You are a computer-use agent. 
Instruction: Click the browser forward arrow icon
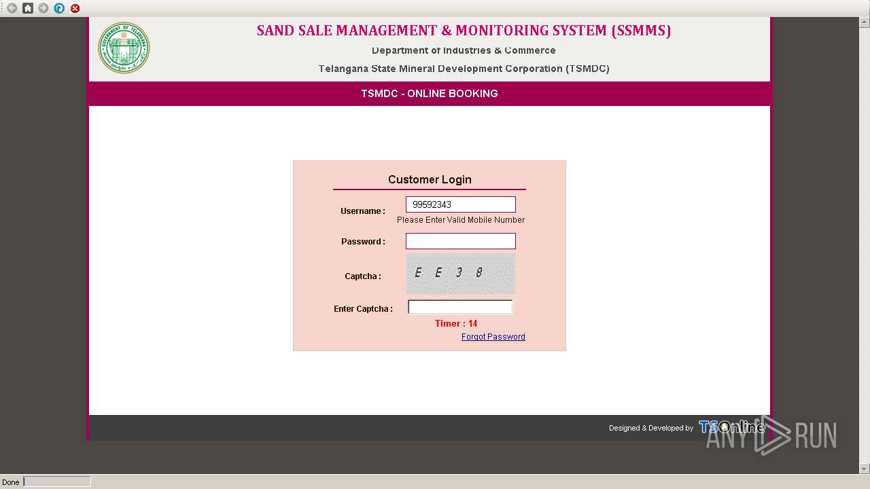(x=43, y=8)
